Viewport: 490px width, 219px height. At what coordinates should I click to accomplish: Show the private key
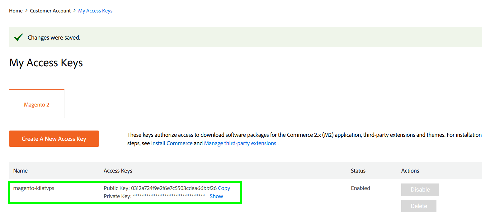click(216, 196)
